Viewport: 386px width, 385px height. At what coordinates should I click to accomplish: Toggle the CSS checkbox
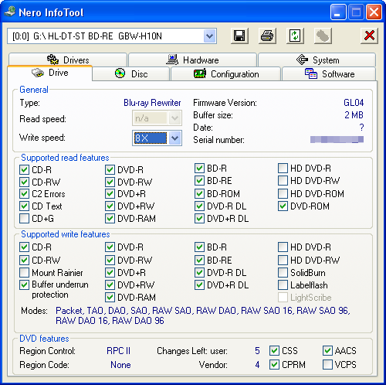click(x=274, y=351)
